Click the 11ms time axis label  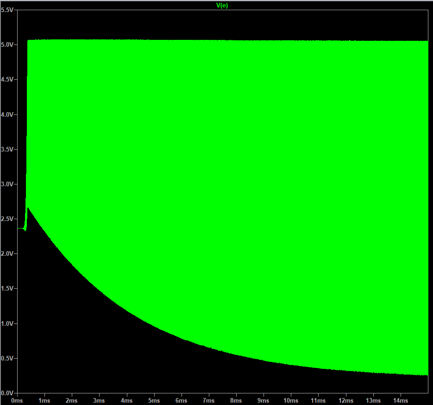318,400
